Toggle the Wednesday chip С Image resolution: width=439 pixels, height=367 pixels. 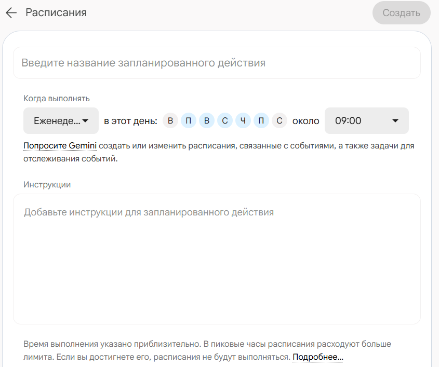[225, 121]
